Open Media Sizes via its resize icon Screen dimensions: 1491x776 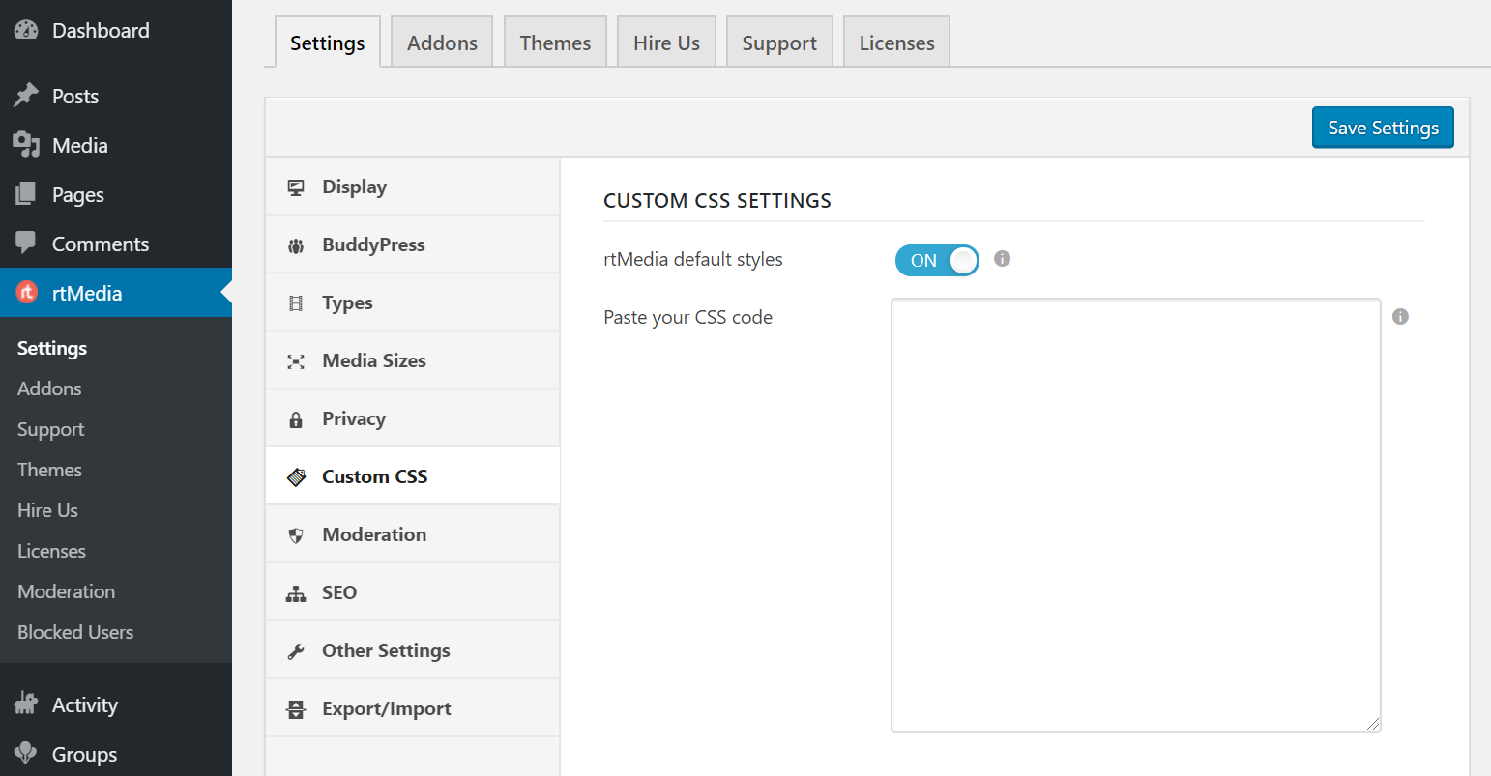tap(296, 359)
